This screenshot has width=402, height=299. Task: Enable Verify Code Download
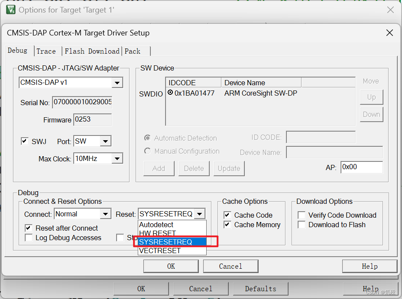tap(302, 215)
